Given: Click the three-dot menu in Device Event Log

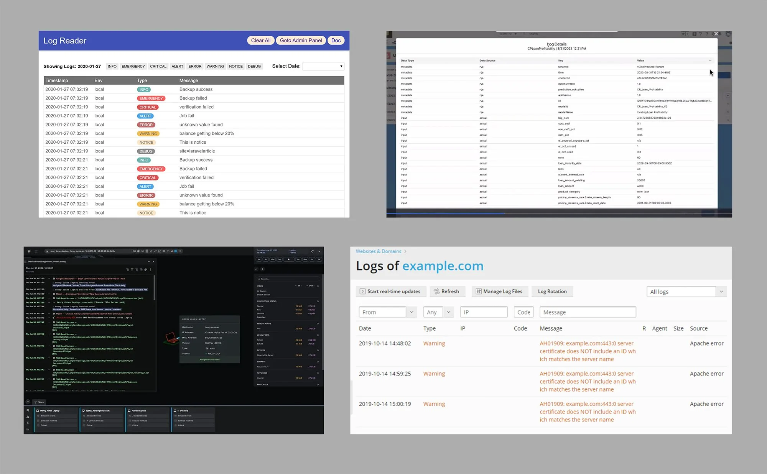Looking at the screenshot, I should point(150,270).
